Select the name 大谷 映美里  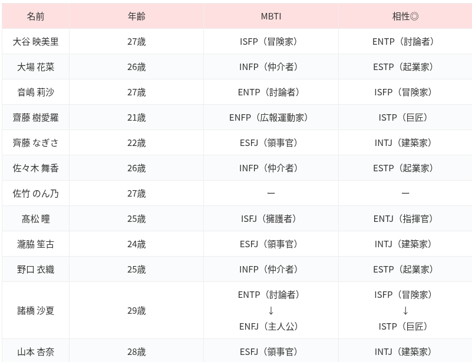(x=35, y=42)
